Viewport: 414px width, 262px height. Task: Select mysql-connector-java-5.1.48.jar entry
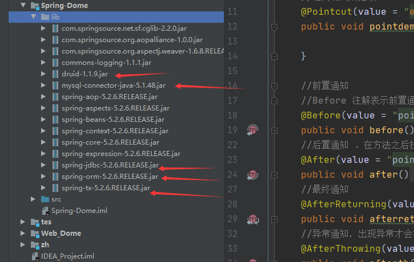point(114,85)
